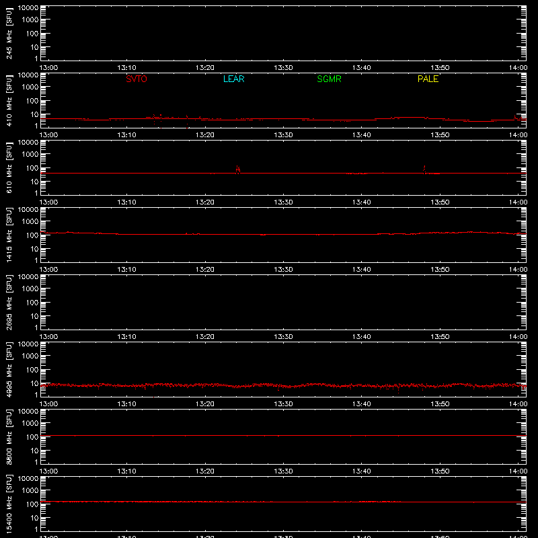This screenshot has height=538, width=538.
Task: Click the '4995 MHz [SFU]' axis title
Action: pyautogui.click(x=9, y=369)
